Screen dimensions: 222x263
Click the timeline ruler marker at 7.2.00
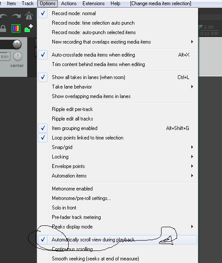(207, 27)
